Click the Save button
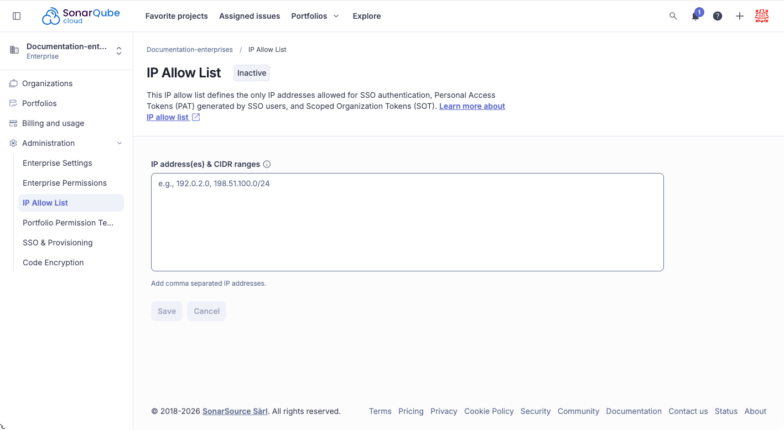The width and height of the screenshot is (784, 430). pyautogui.click(x=167, y=311)
